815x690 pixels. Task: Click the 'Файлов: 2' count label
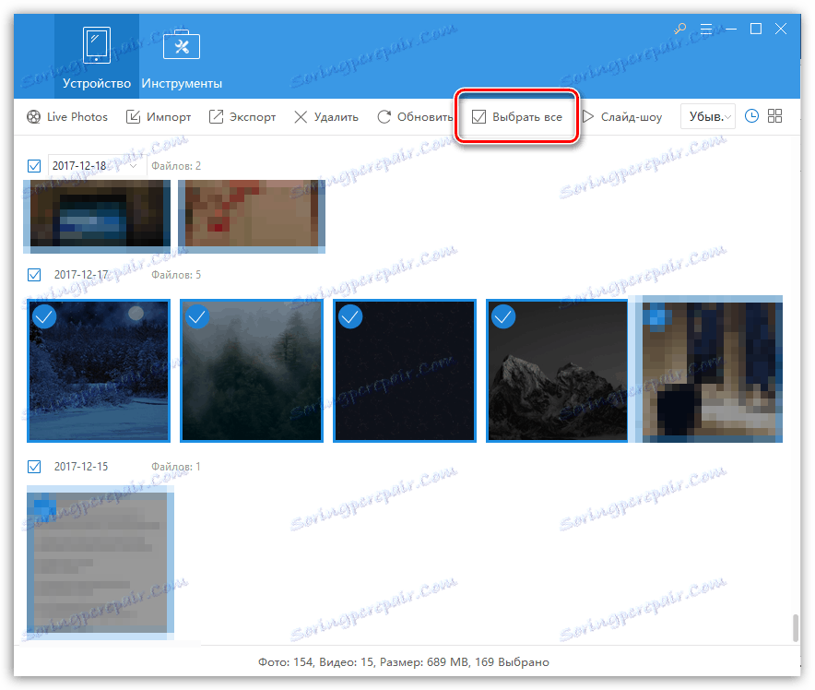click(176, 166)
